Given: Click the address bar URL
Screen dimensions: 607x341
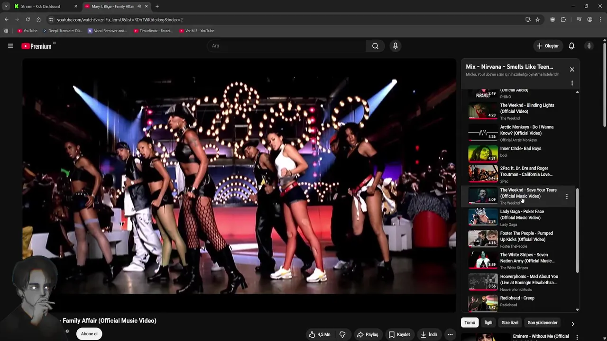Looking at the screenshot, I should pyautogui.click(x=120, y=19).
